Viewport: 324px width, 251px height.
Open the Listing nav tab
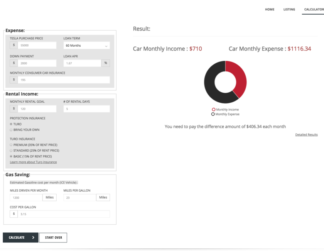point(289,9)
